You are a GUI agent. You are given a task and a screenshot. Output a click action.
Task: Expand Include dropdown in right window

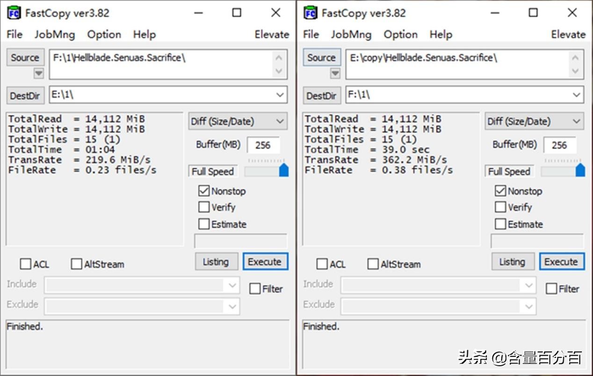tap(529, 285)
